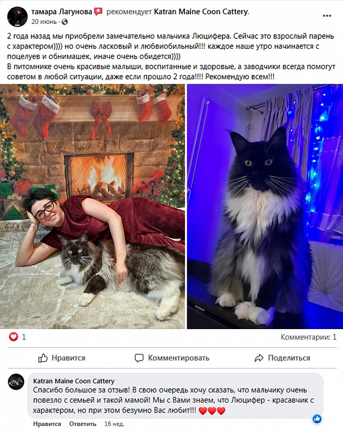The width and height of the screenshot is (343, 433).
Task: Click the speech bubble Комментировать icon
Action: tap(139, 358)
